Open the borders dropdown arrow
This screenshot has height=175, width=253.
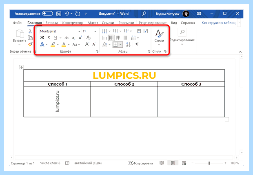[x=120, y=44]
